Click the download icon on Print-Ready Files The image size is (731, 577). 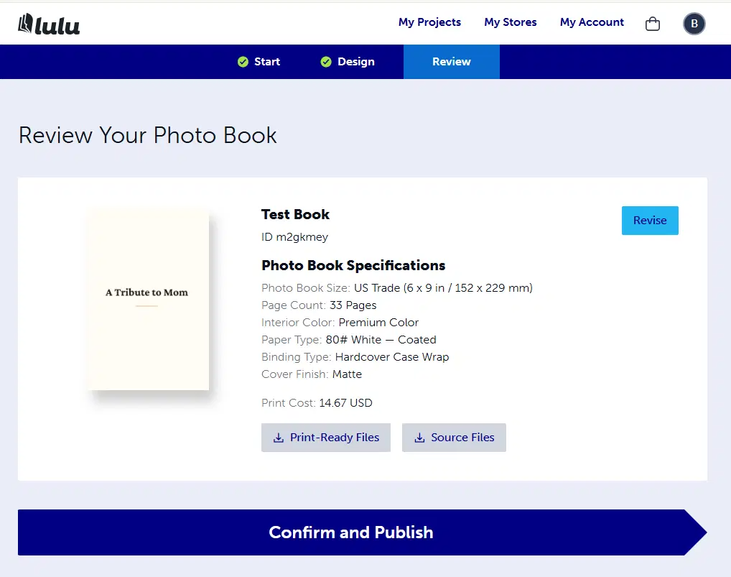(x=278, y=438)
